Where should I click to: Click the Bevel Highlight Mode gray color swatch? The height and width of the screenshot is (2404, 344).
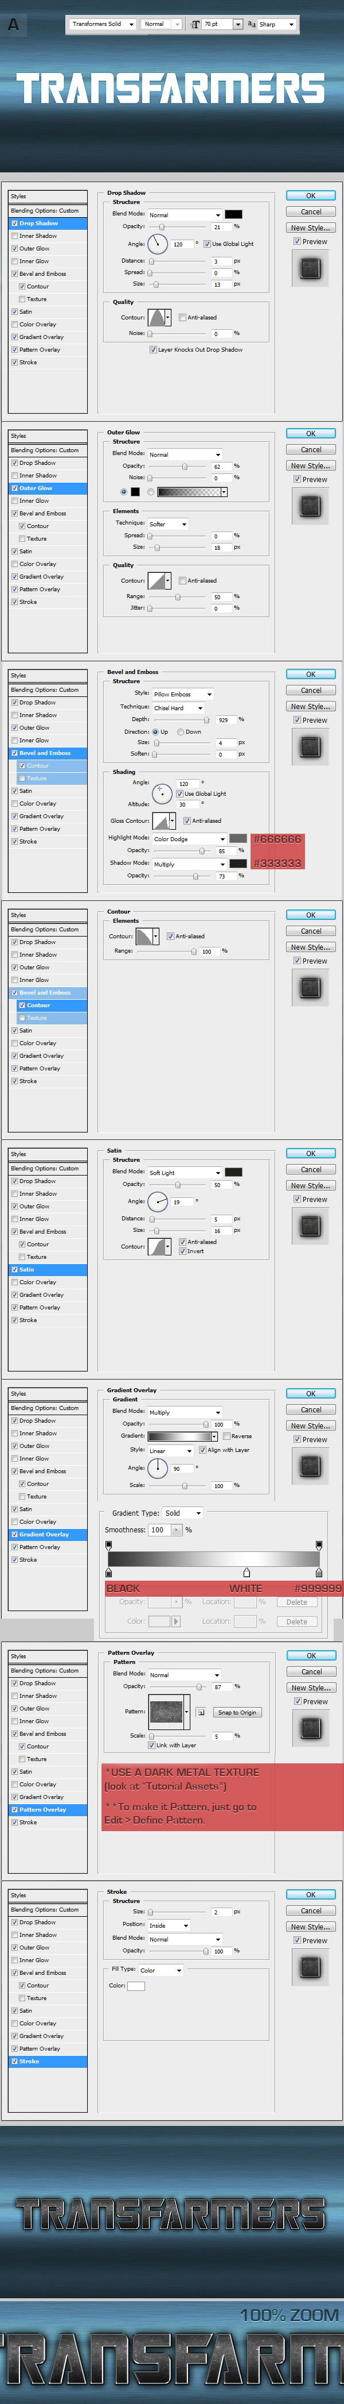click(238, 838)
